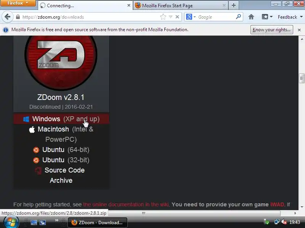Click the Switch between windows quick launch icon
This screenshot has width=305, height=228.
click(x=43, y=222)
